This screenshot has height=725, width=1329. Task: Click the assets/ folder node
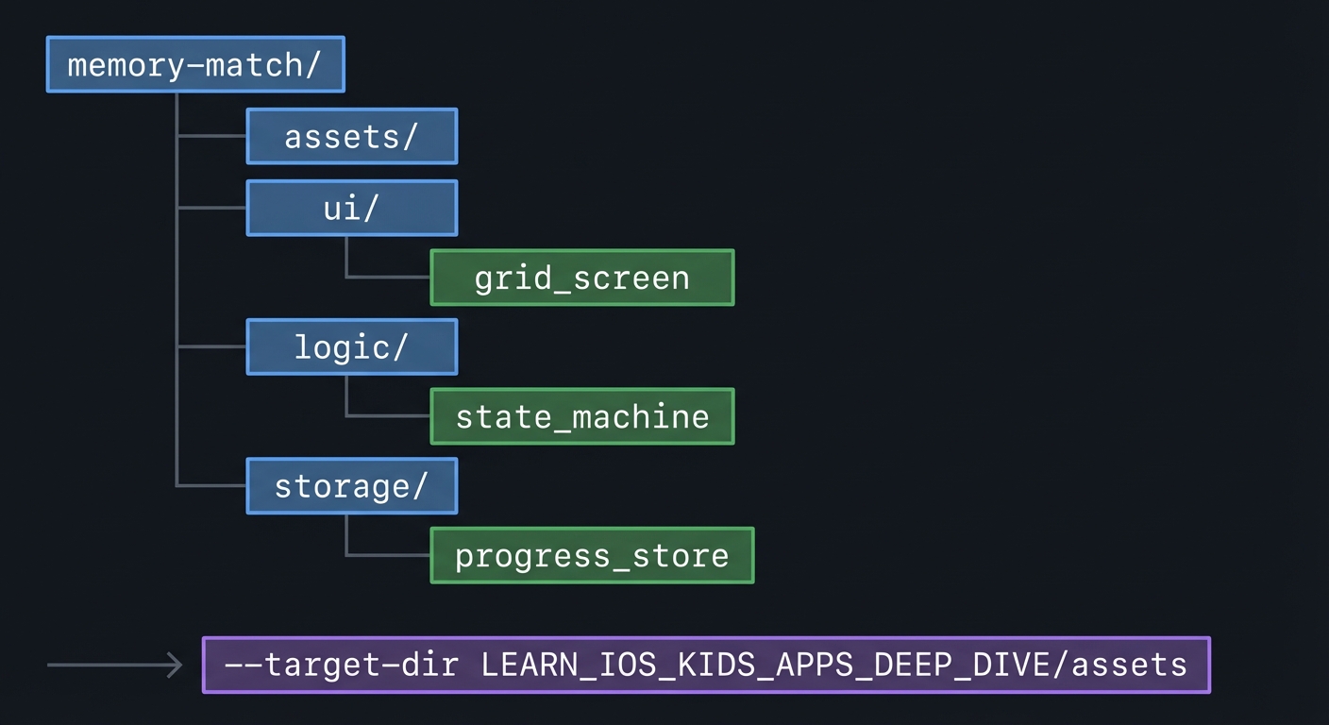pos(351,136)
